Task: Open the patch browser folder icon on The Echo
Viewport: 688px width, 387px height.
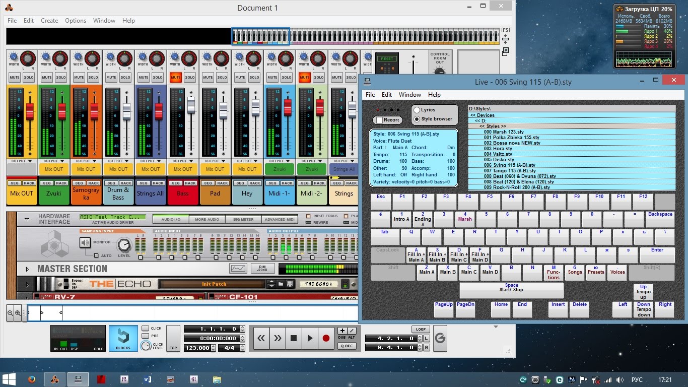Action: 281,283
